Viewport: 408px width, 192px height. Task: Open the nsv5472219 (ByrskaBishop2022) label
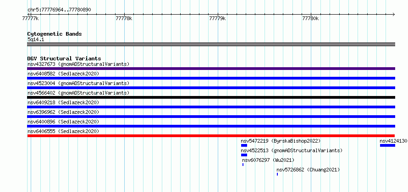[x=281, y=141]
